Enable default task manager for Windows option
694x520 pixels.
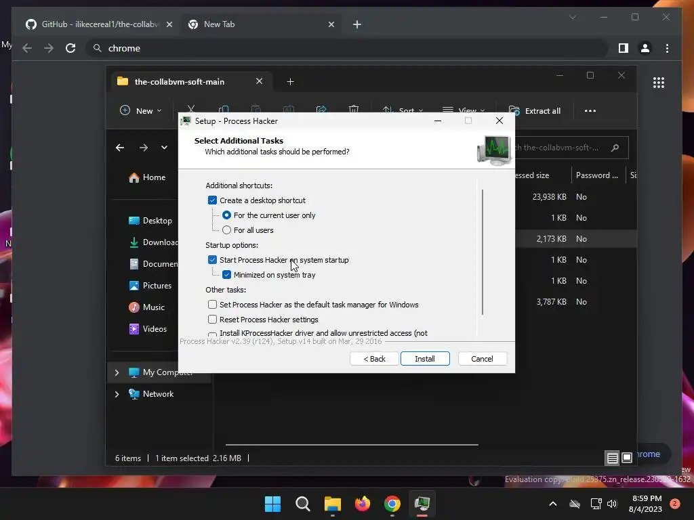pos(212,305)
